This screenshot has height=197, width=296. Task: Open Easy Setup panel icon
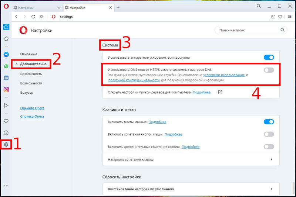coord(290,17)
